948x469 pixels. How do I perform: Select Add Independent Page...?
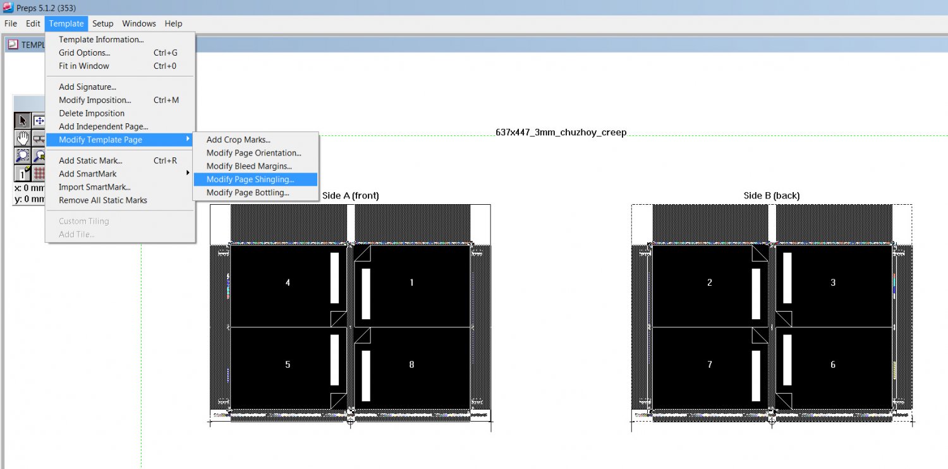120,126
